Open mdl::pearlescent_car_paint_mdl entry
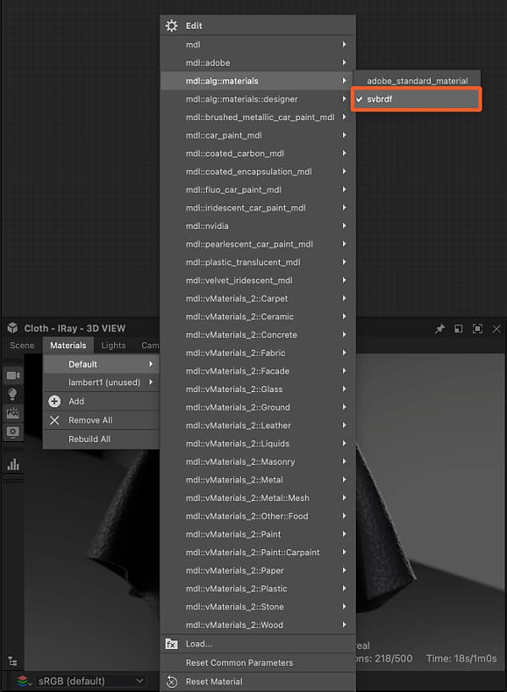Screen dimensions: 507x692 click(258, 244)
